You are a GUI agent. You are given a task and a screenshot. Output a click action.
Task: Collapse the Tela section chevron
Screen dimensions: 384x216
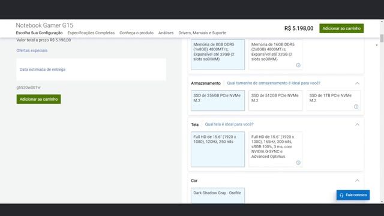click(x=358, y=124)
